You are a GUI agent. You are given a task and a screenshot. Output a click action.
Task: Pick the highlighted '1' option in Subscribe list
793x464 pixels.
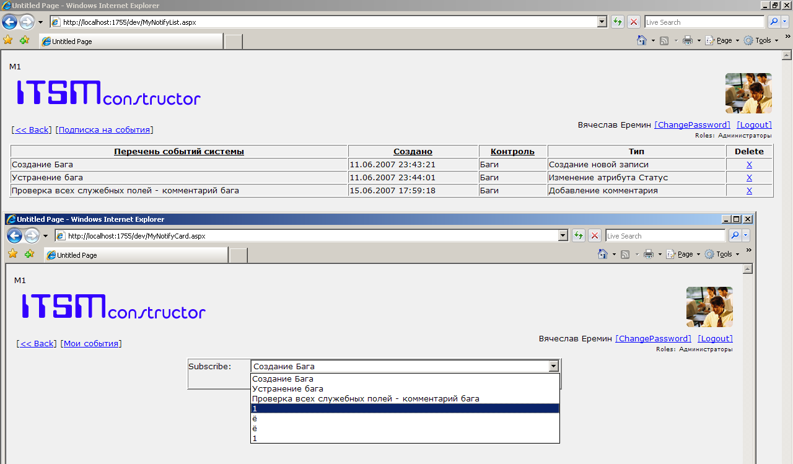click(405, 408)
